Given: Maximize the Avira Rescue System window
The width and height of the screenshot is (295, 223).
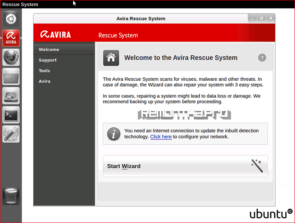Looking at the screenshot, I should pos(261,18).
